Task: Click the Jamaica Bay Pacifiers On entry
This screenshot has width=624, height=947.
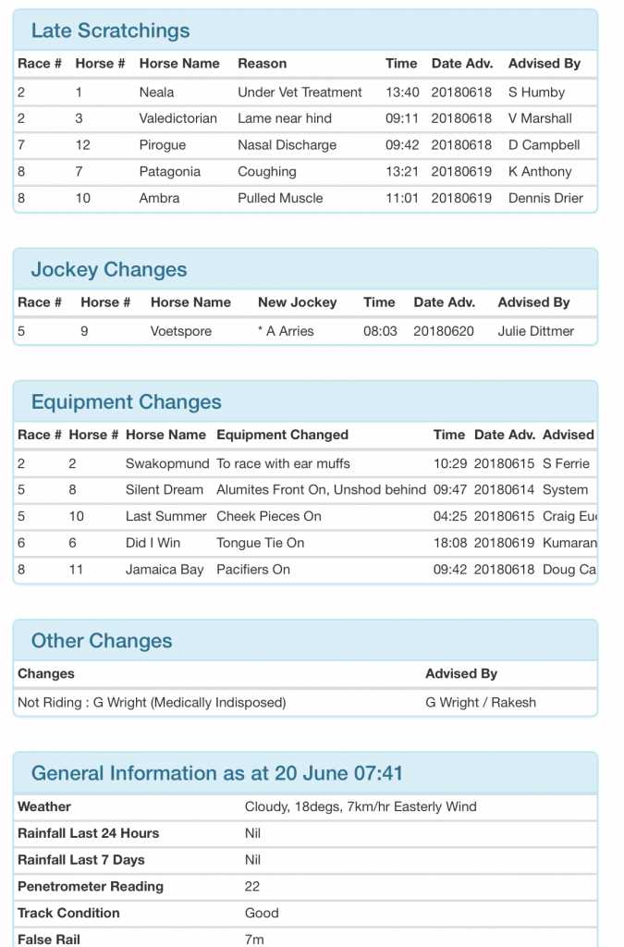Action: click(252, 570)
